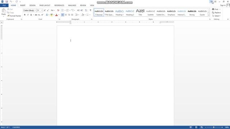Viewport: 230px width, 129px height.
Task: Click the Copy option
Action: (x=10, y=13)
